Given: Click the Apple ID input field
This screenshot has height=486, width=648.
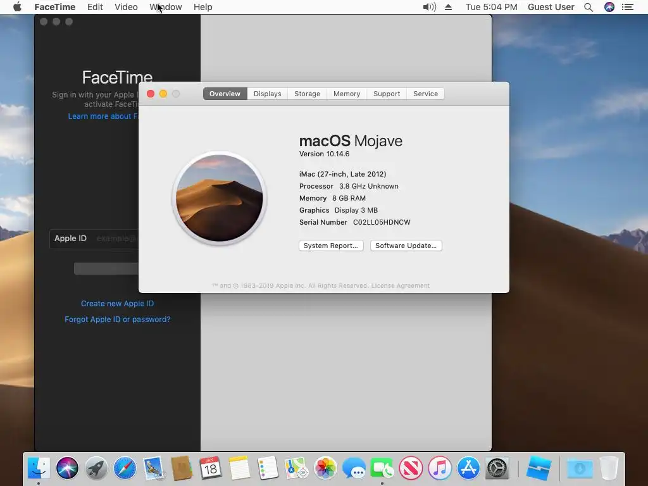Looking at the screenshot, I should [94, 239].
